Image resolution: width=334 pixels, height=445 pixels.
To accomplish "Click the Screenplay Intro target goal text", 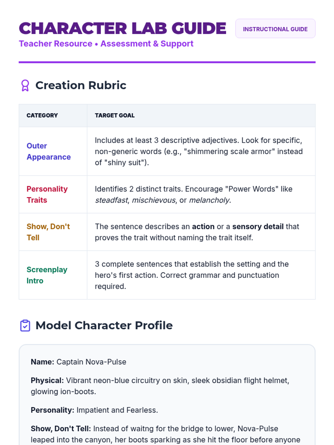I will coord(191,275).
